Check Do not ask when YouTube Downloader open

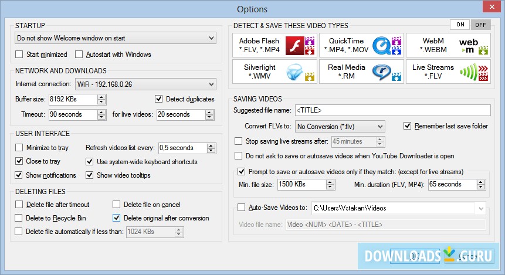238,156
